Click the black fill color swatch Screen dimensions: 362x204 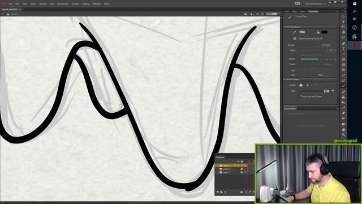tap(324, 32)
